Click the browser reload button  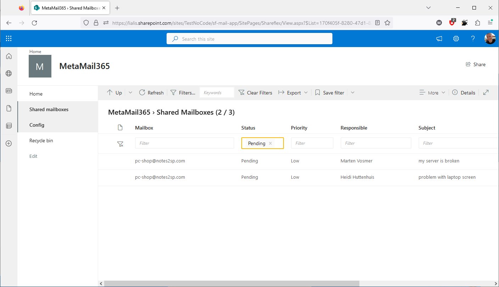click(x=34, y=23)
